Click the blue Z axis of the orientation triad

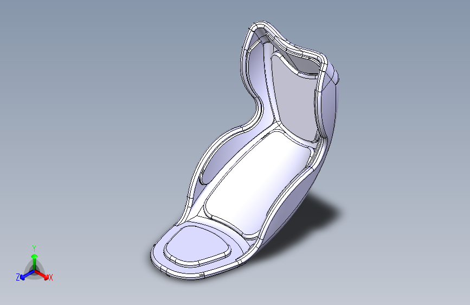27,275
